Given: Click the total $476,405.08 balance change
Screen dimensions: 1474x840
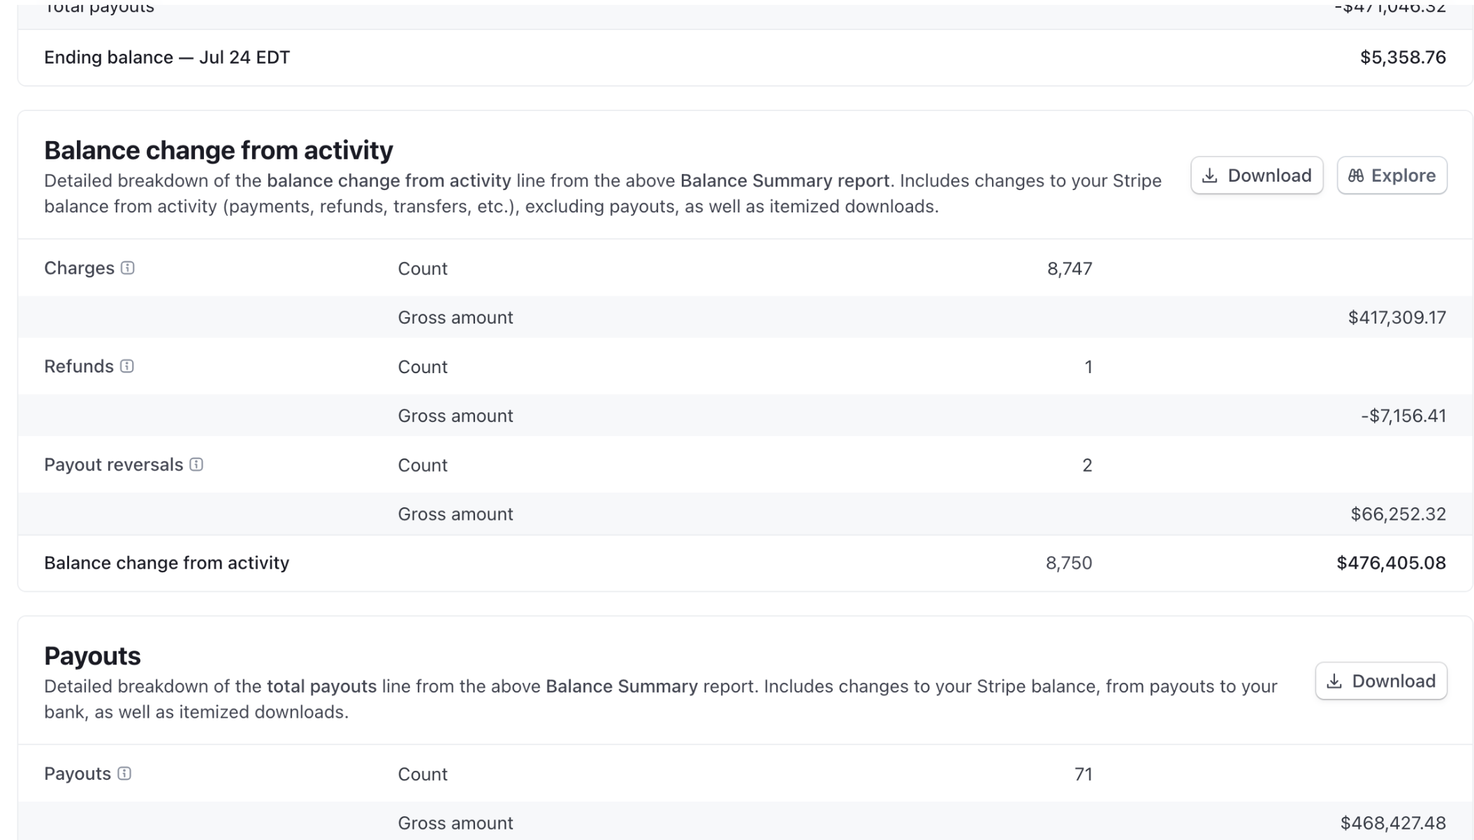Looking at the screenshot, I should [x=1390, y=563].
